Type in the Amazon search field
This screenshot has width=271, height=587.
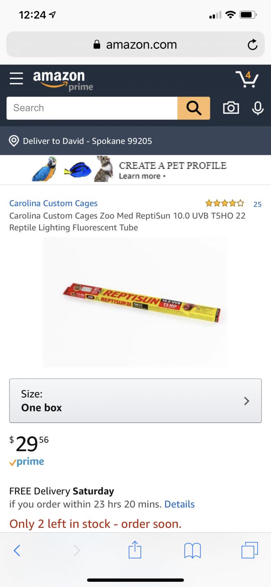tap(92, 108)
